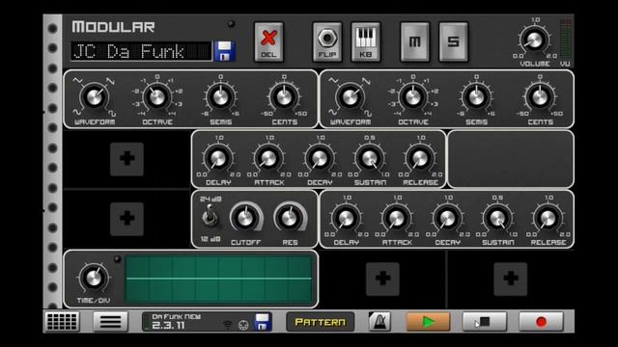Save the JC Da Funk preset

point(225,51)
